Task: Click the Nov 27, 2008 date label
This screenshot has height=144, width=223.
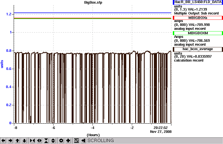Action: (x=161, y=132)
